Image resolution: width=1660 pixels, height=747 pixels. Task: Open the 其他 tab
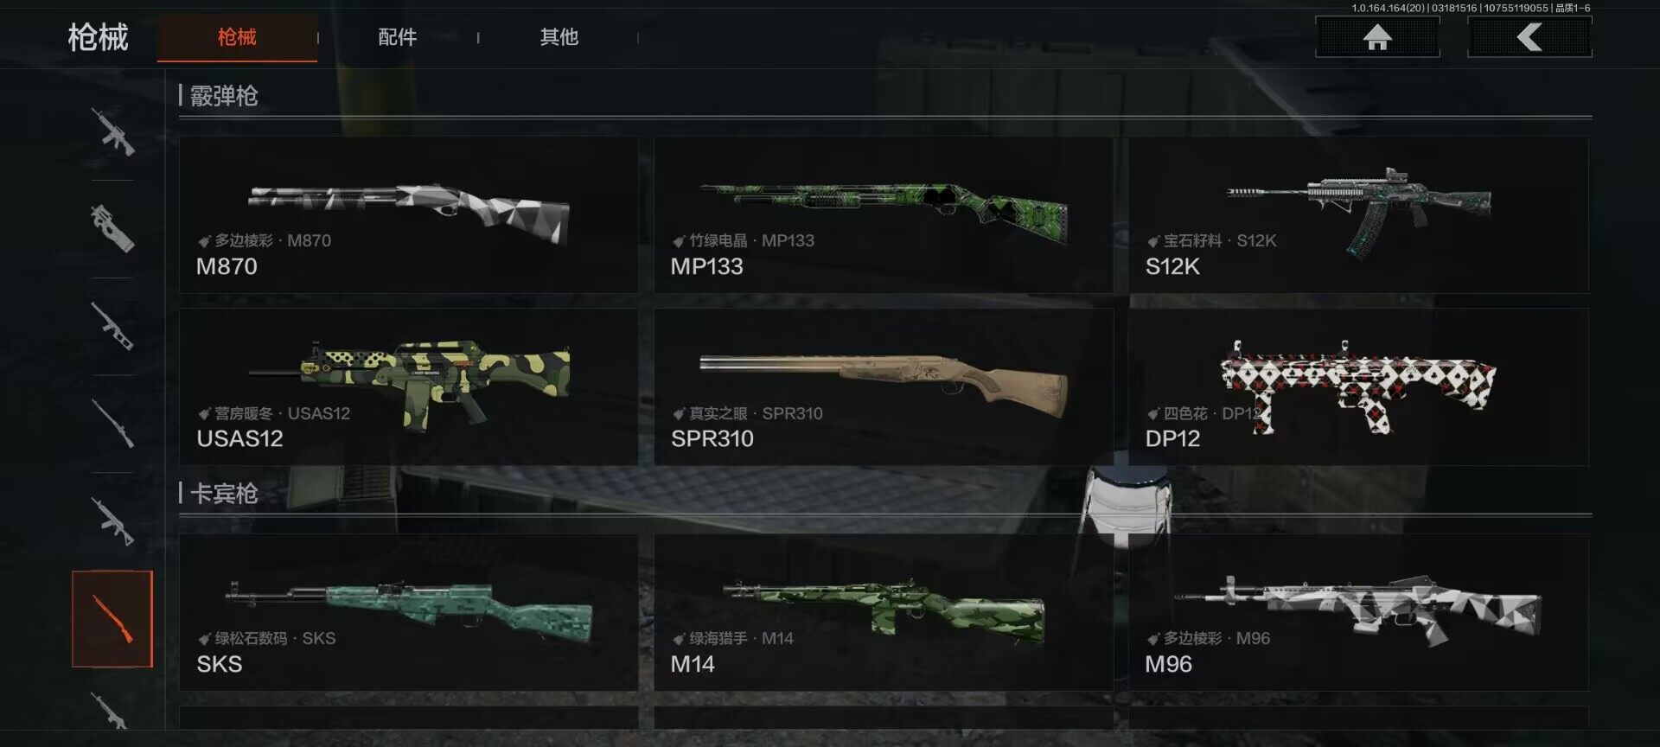pyautogui.click(x=559, y=37)
